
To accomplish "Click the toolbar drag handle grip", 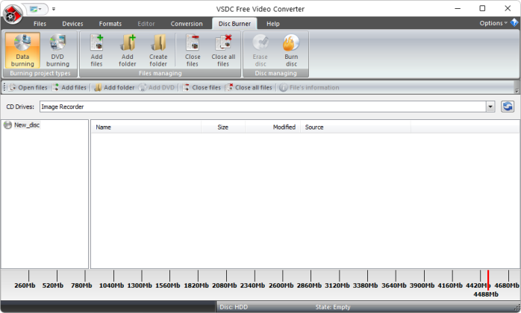I will click(4, 88).
